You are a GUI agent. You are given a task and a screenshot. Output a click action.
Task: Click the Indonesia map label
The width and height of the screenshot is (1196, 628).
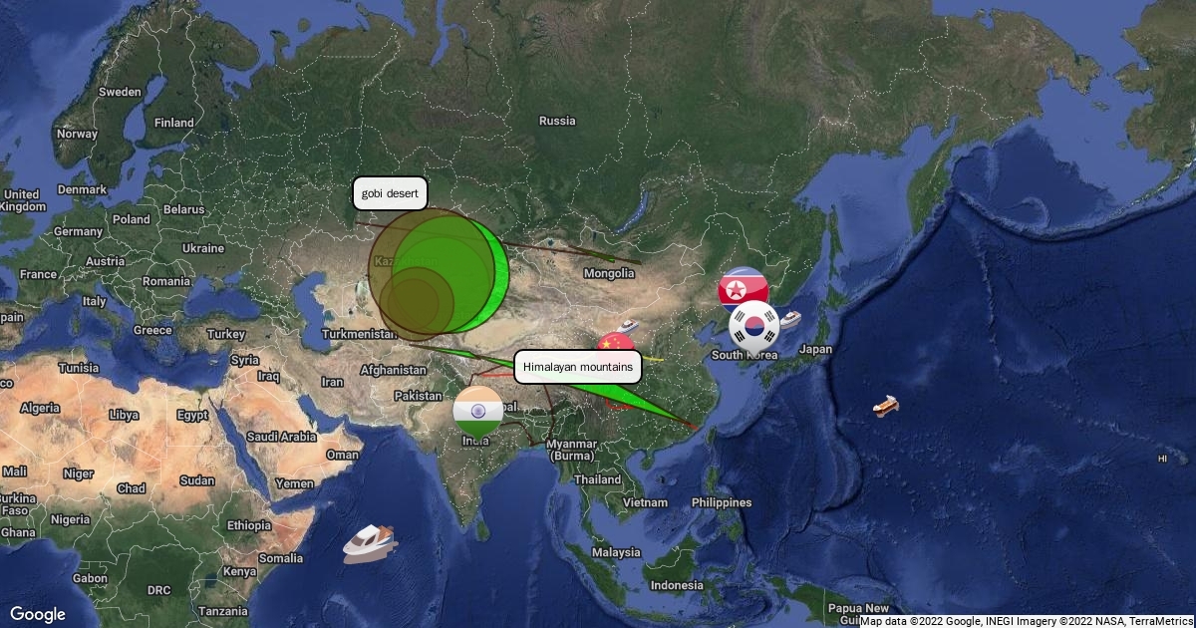click(677, 585)
